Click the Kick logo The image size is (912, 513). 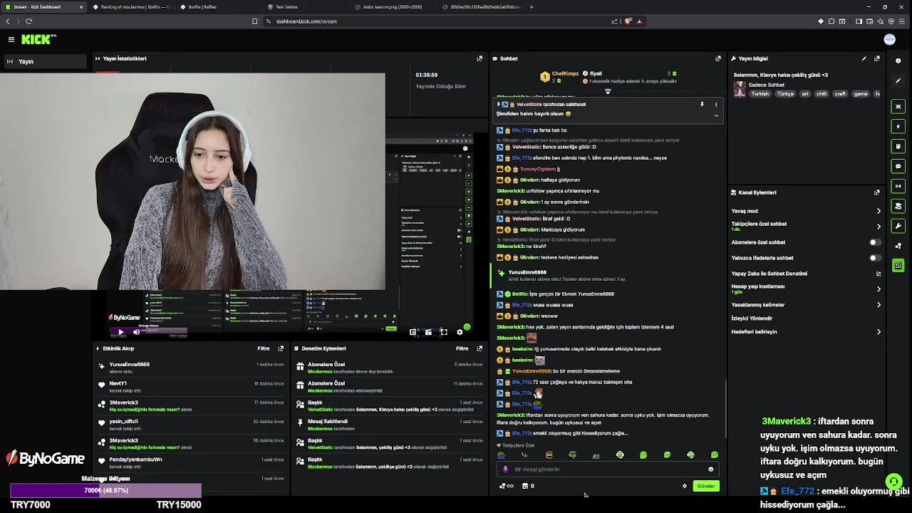[x=37, y=39]
